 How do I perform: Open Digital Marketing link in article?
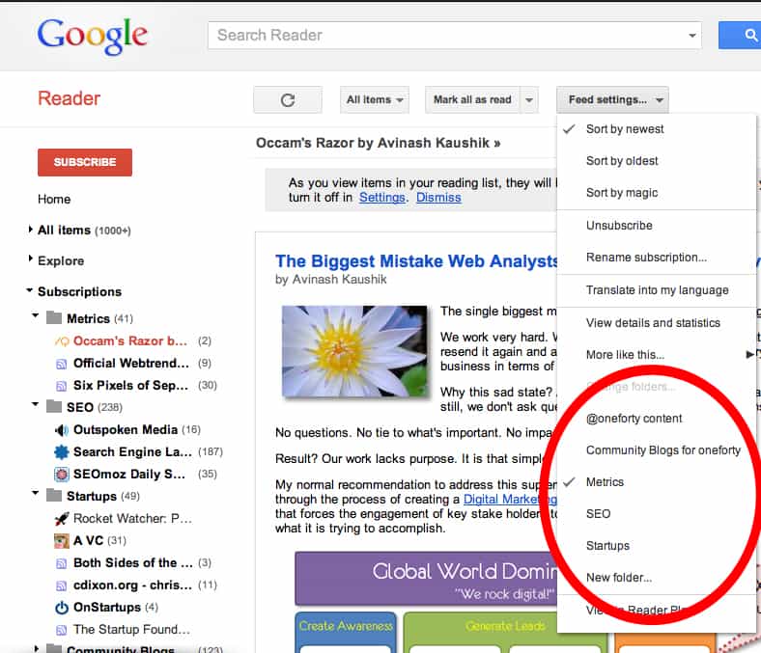[510, 500]
